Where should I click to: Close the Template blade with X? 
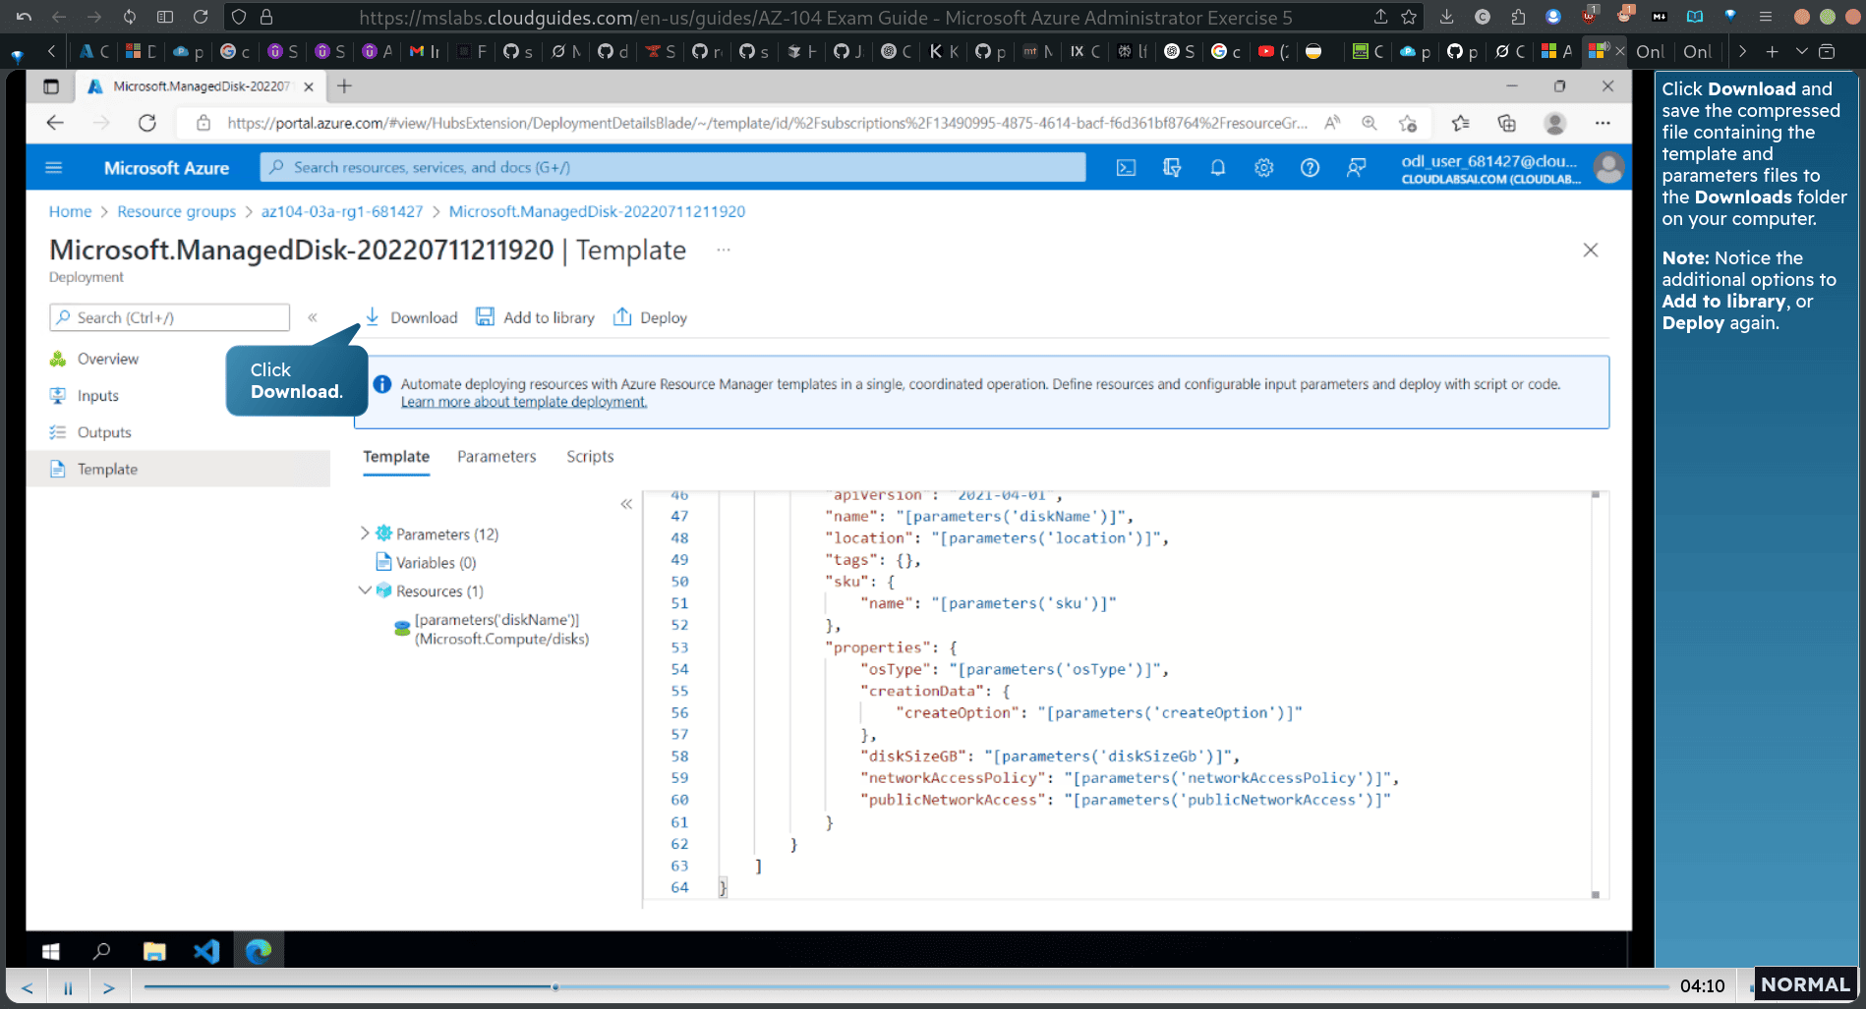(x=1590, y=251)
